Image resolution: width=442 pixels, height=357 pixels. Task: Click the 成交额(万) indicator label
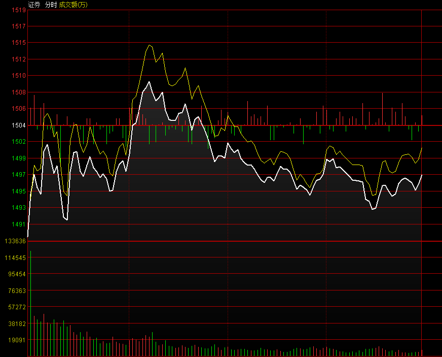pyautogui.click(x=73, y=5)
